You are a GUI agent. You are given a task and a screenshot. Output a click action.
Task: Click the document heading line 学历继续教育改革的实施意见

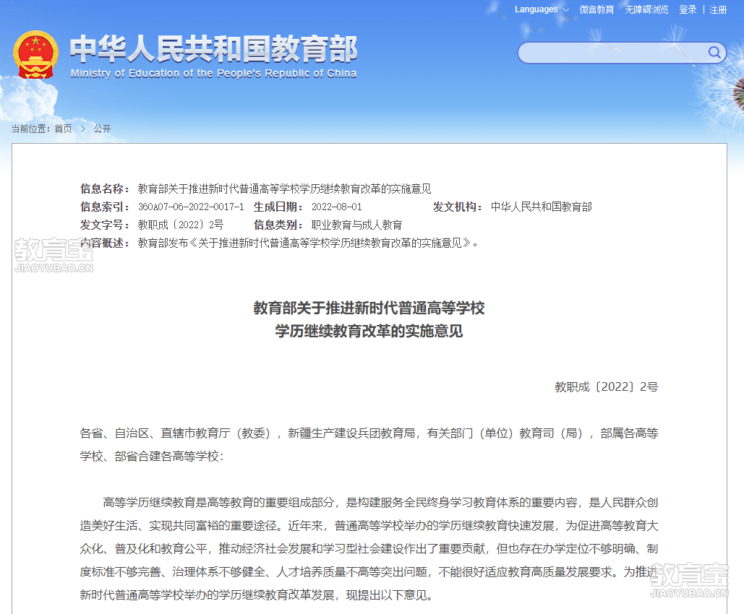tap(369, 331)
